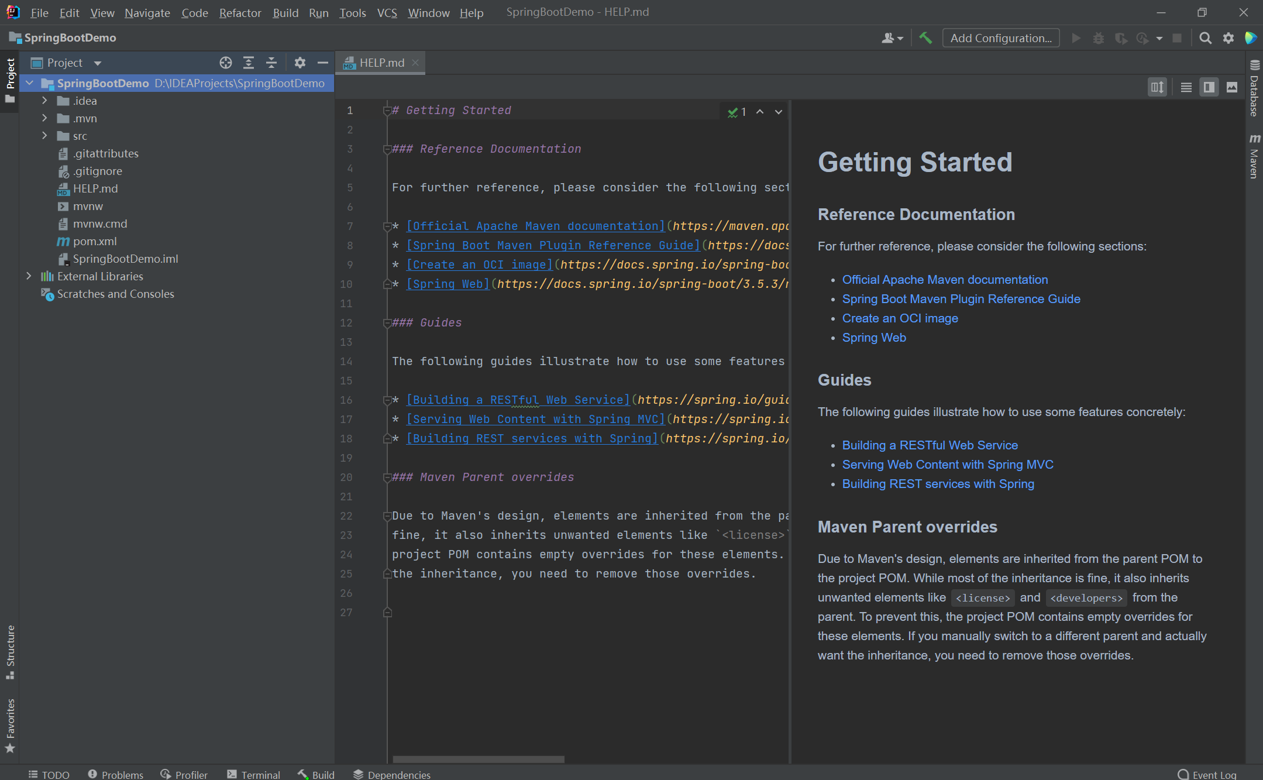1263x780 pixels.
Task: Open Spring Boot Maven Plugin Reference Guide link
Action: coord(961,299)
